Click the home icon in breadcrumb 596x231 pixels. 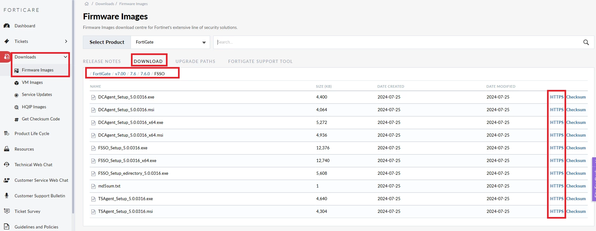[86, 4]
